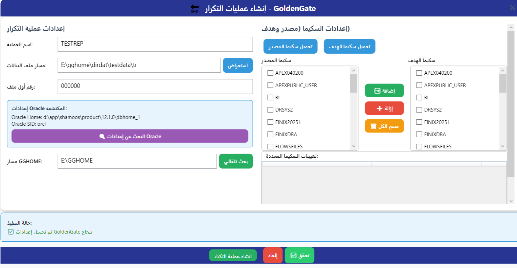Click the down arrow of the source schema scrollbar
Screen dimensions: 517x268
click(x=354, y=146)
